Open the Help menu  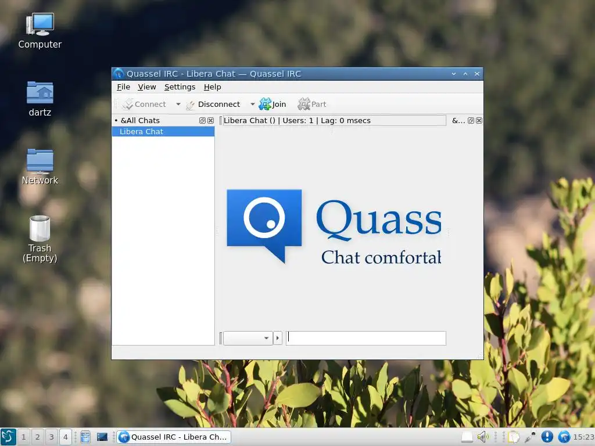[213, 87]
